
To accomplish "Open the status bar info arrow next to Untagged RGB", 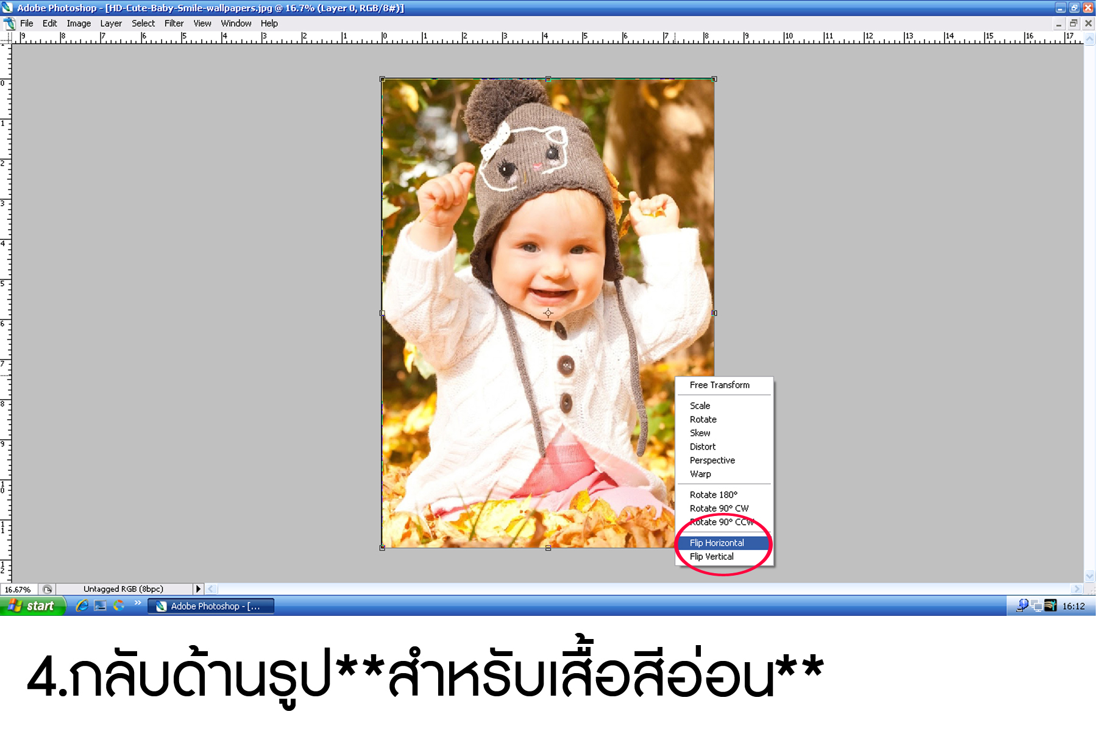I will 199,589.
